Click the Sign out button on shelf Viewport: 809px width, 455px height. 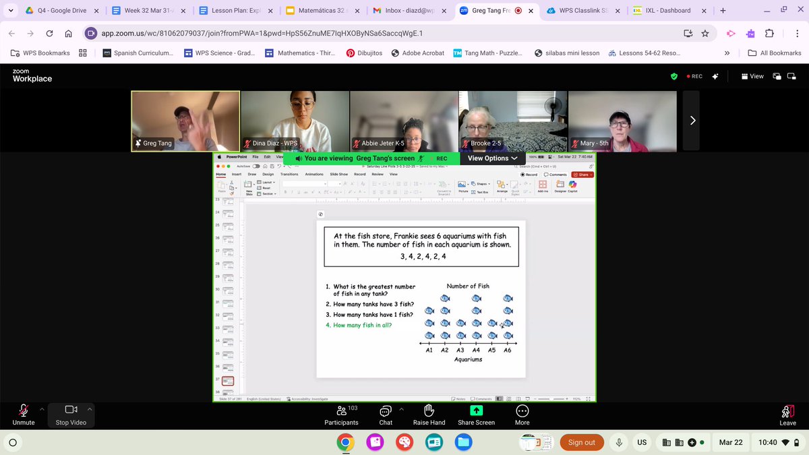tap(581, 442)
